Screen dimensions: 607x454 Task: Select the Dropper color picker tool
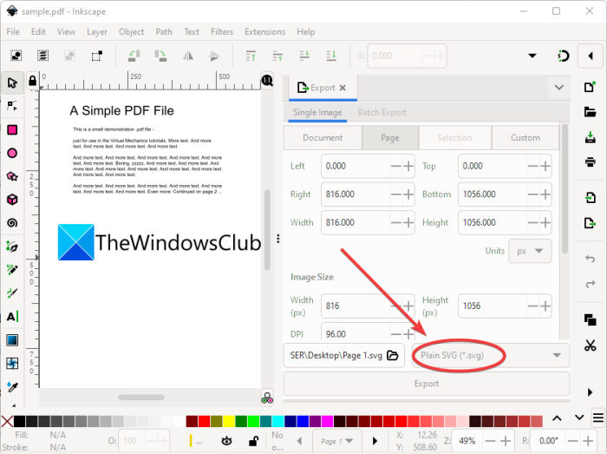coord(12,386)
